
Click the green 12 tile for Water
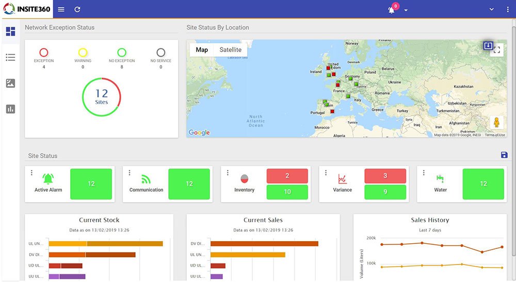(483, 184)
